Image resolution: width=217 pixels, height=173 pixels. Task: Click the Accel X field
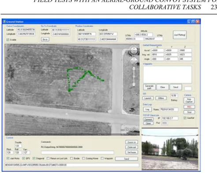click(x=157, y=50)
